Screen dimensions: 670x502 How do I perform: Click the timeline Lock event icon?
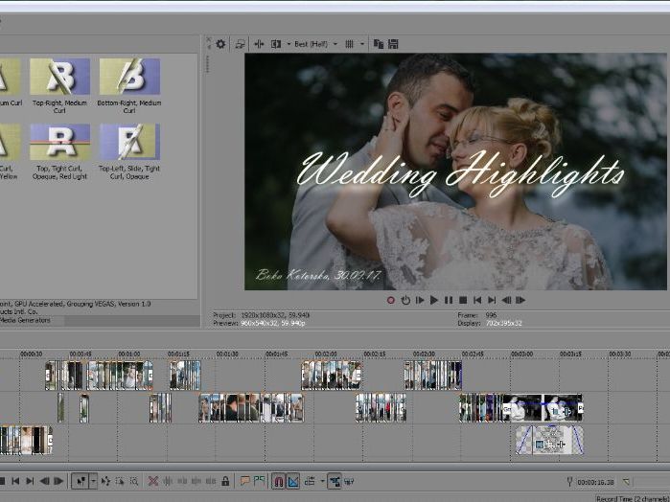[x=225, y=482]
